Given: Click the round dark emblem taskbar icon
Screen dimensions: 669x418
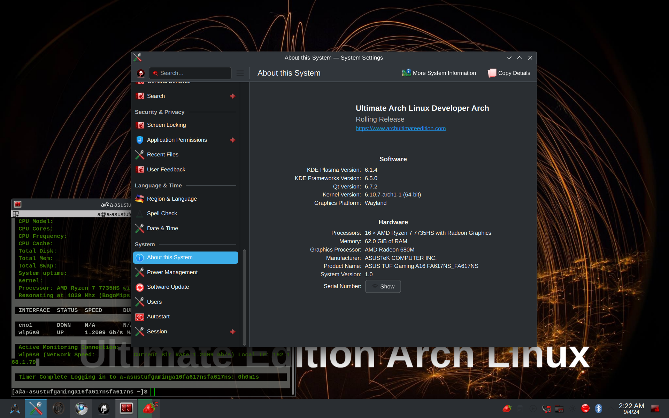Looking at the screenshot, I should coord(59,408).
